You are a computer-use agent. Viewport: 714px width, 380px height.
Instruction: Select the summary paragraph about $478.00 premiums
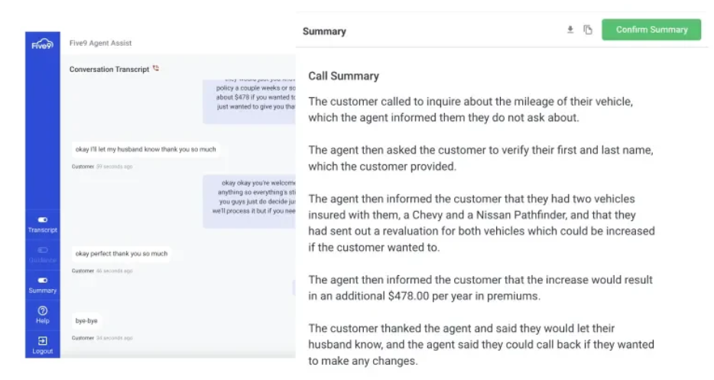480,288
